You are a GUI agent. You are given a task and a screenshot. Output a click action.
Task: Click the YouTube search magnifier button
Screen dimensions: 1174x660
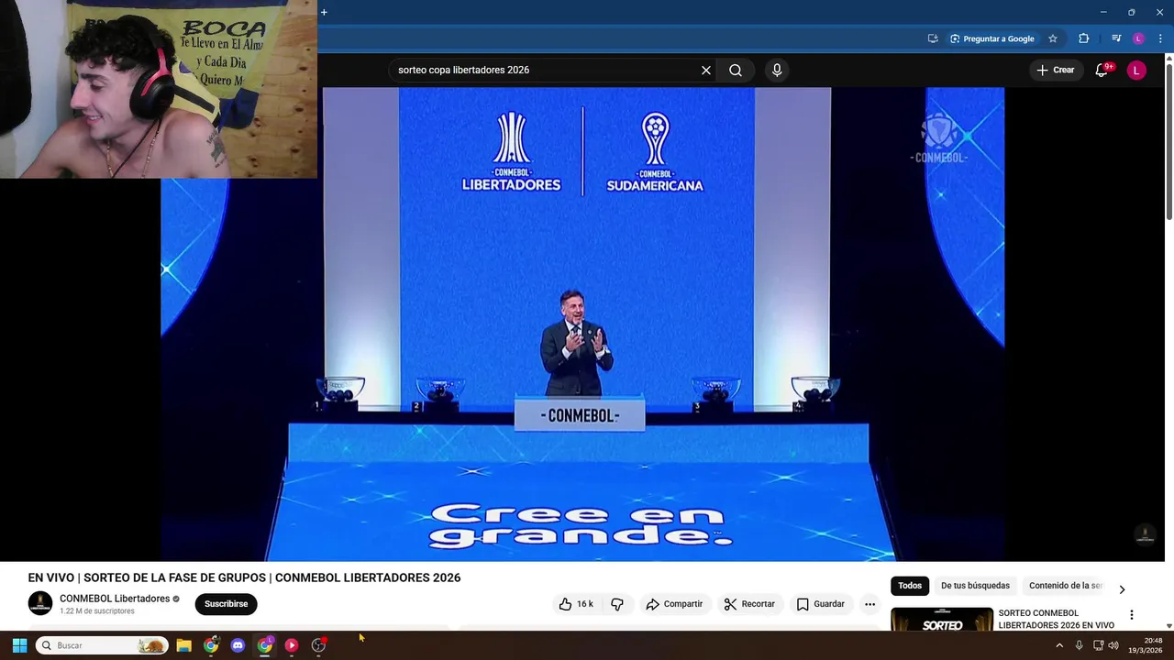(736, 70)
